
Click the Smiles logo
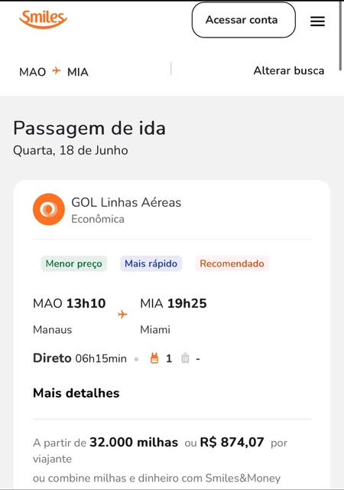[43, 19]
